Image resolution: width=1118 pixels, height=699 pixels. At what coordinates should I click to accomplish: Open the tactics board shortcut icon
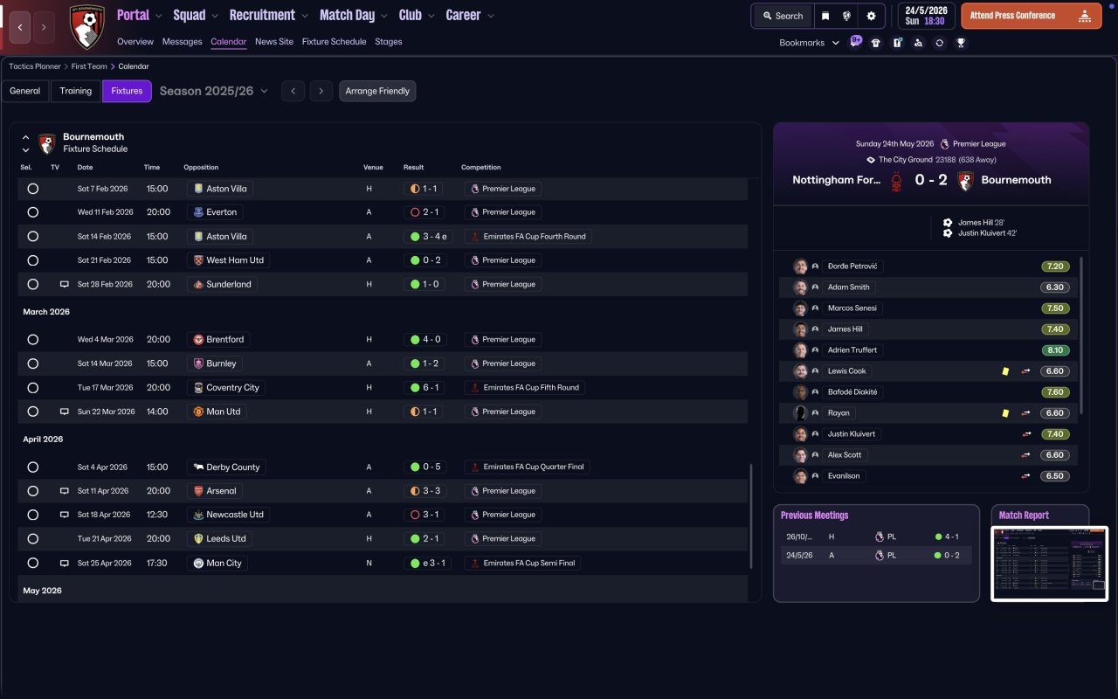click(897, 43)
